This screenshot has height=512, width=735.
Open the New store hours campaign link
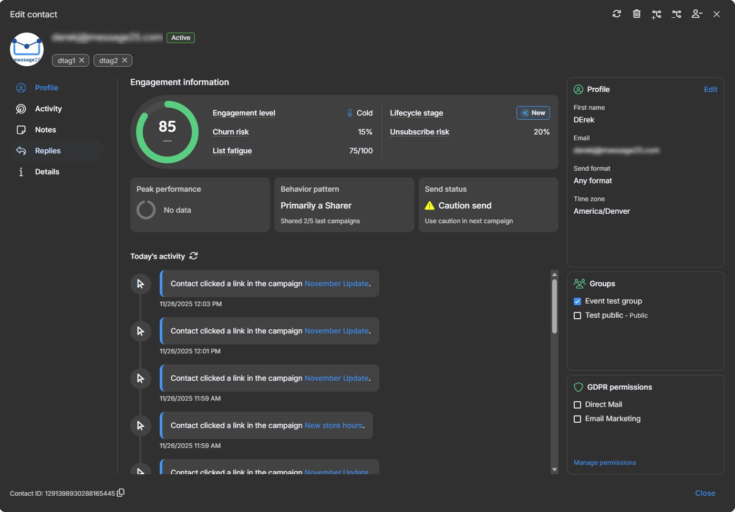coord(334,425)
